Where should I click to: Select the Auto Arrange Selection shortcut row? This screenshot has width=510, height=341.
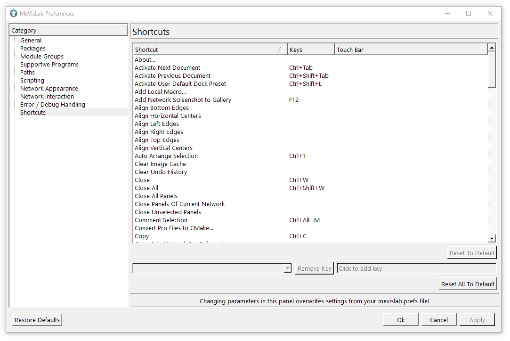(x=166, y=156)
